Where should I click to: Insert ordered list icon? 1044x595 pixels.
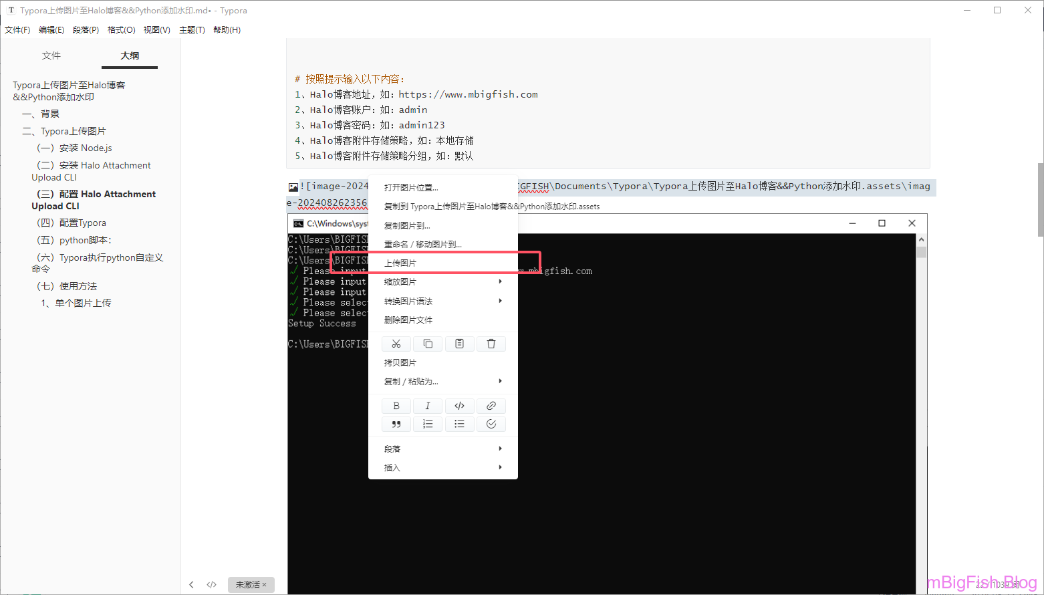coord(428,424)
